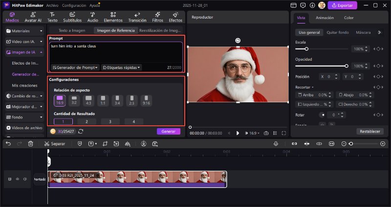This screenshot has height=207, width=391.
Task: Select Mis creaciones in sidebar
Action: pos(25,86)
